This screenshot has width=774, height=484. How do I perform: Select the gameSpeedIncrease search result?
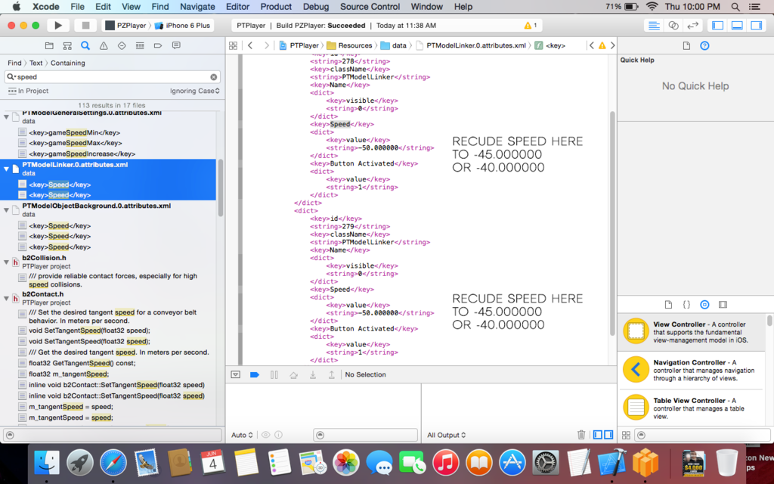pos(82,154)
